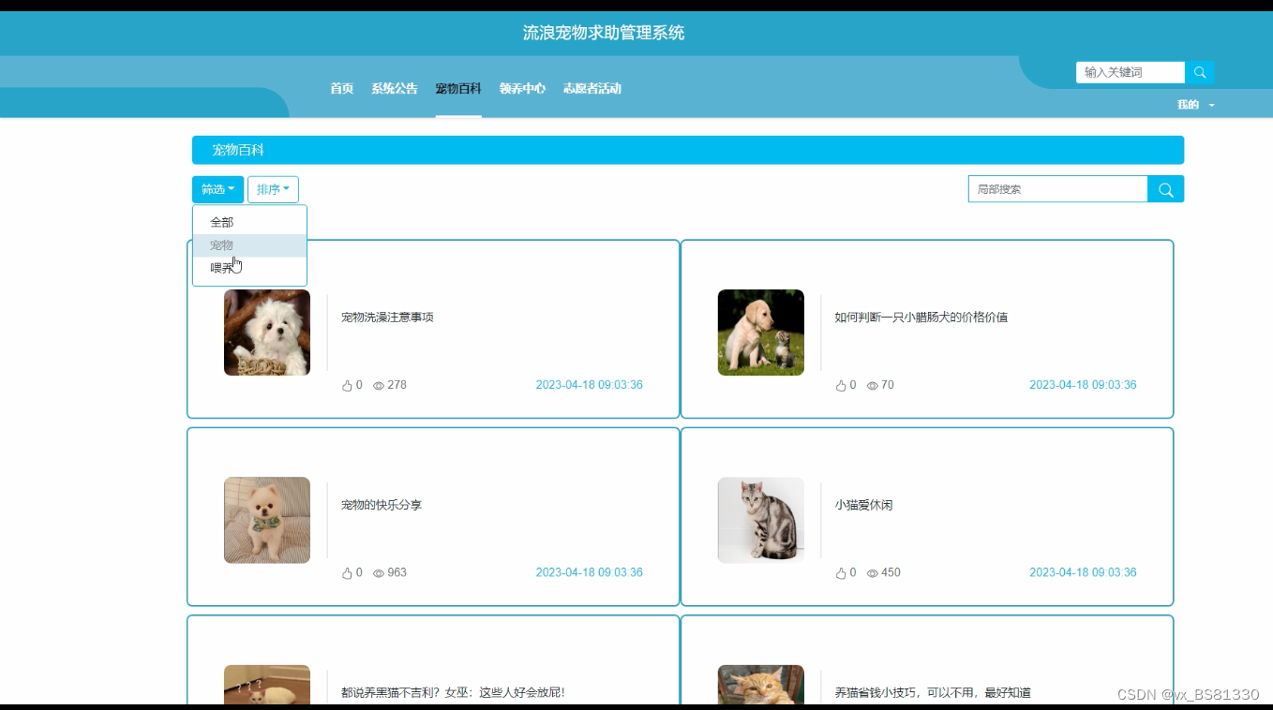
Task: Select 全部 in the filter menu
Action: pos(249,222)
